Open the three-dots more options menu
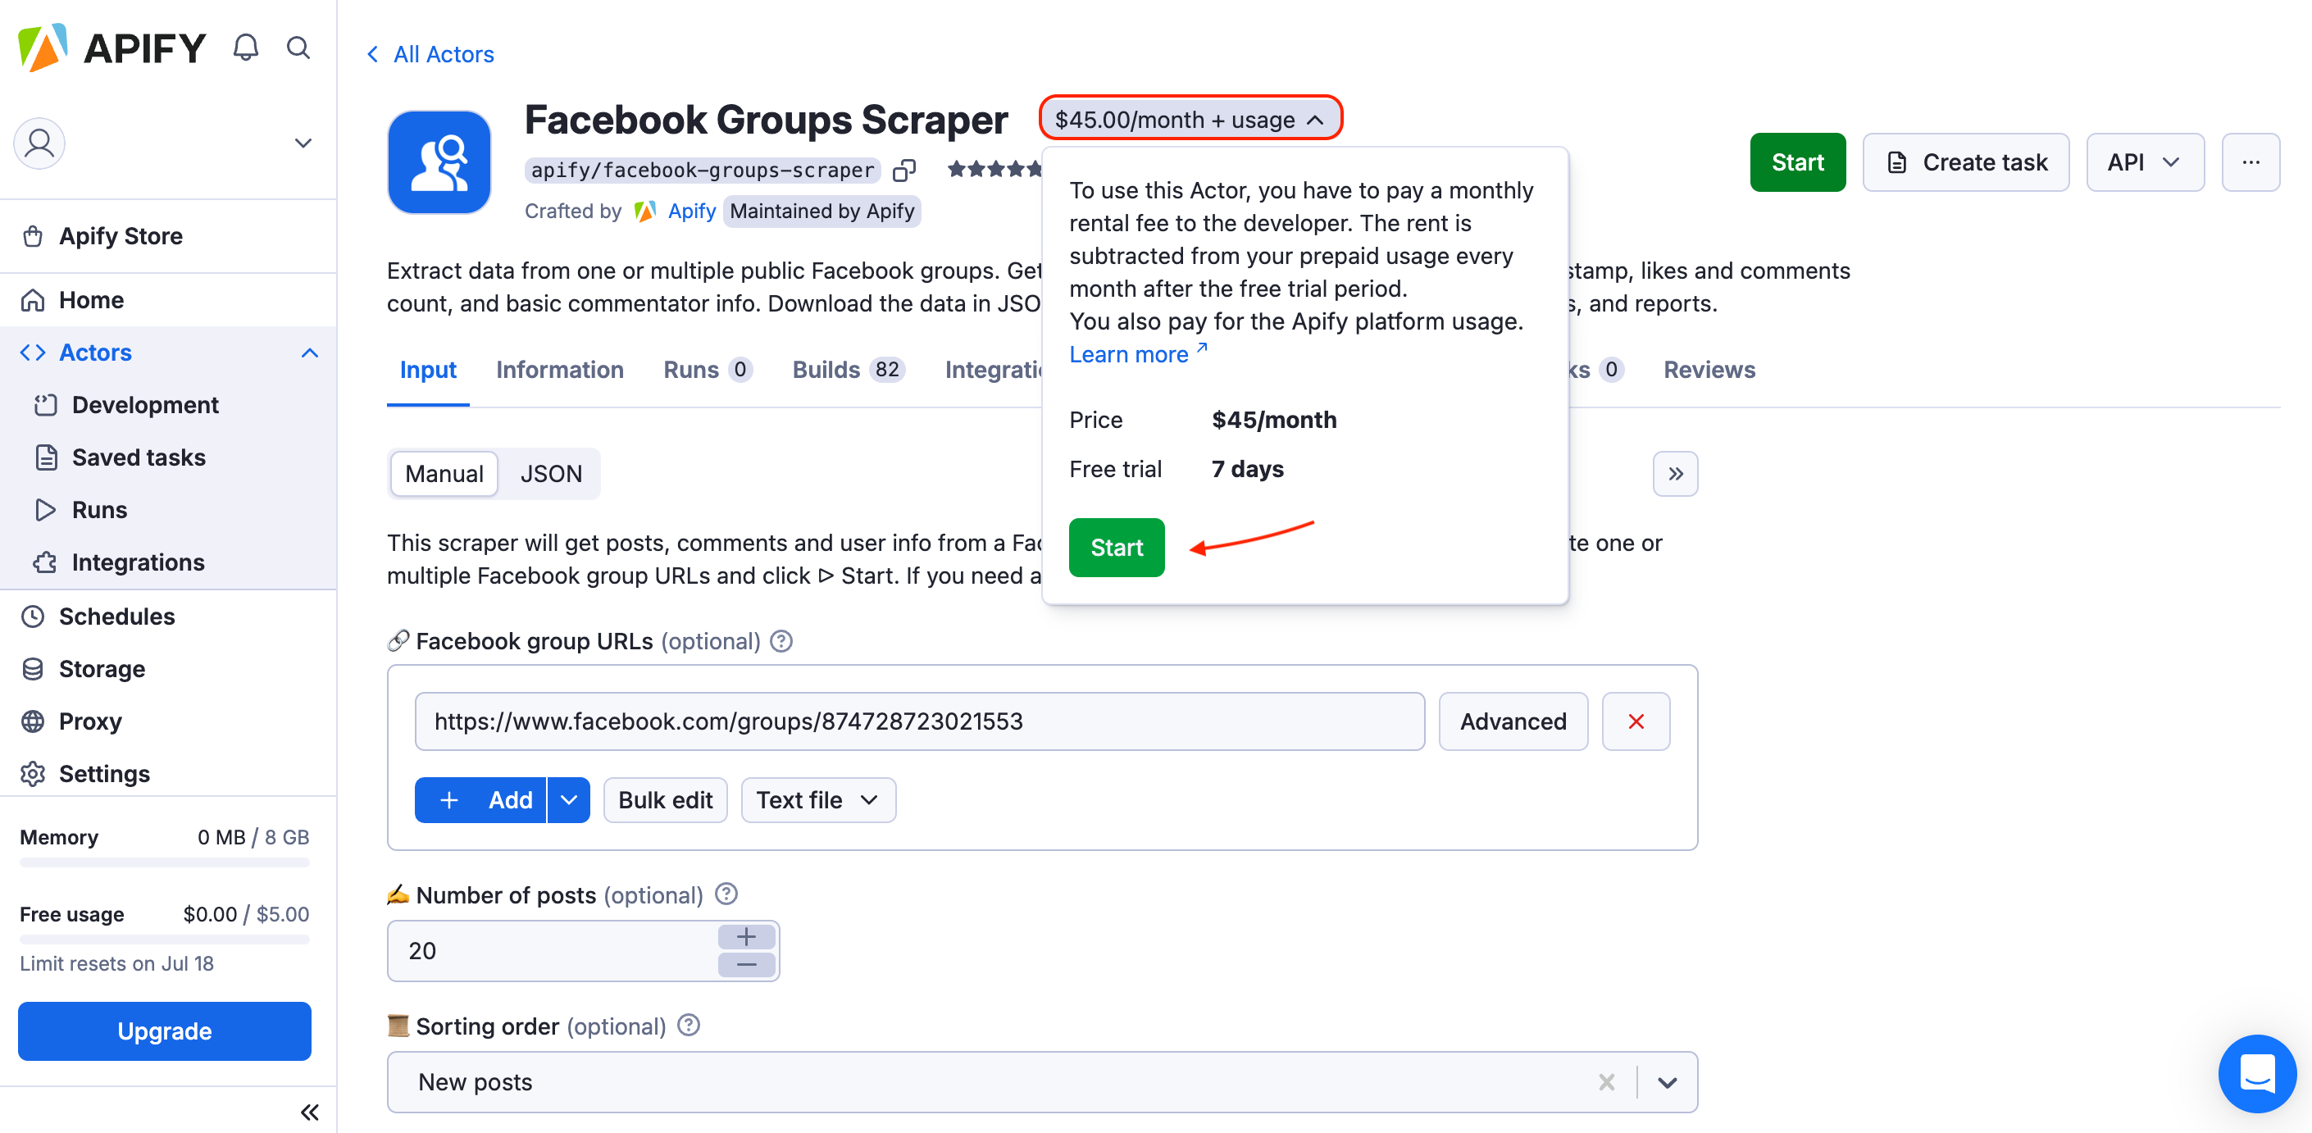2312x1133 pixels. [x=2250, y=162]
